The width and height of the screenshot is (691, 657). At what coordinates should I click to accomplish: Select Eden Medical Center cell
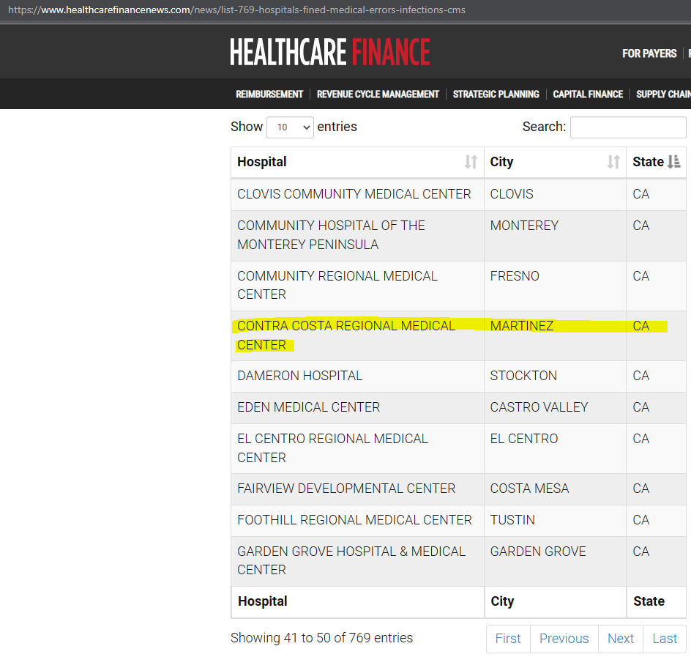tap(357, 407)
